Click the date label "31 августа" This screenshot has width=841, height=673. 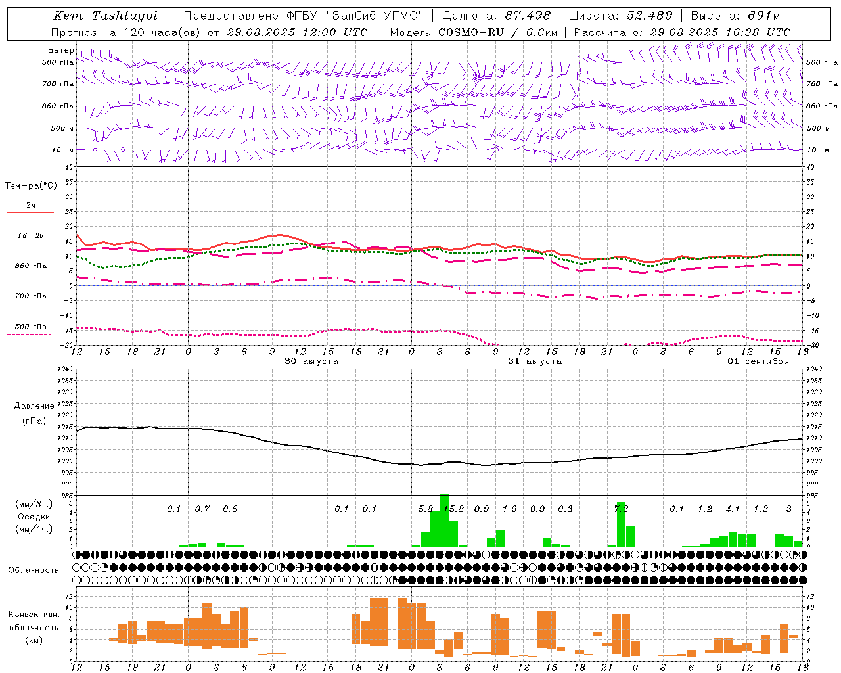pyautogui.click(x=535, y=361)
